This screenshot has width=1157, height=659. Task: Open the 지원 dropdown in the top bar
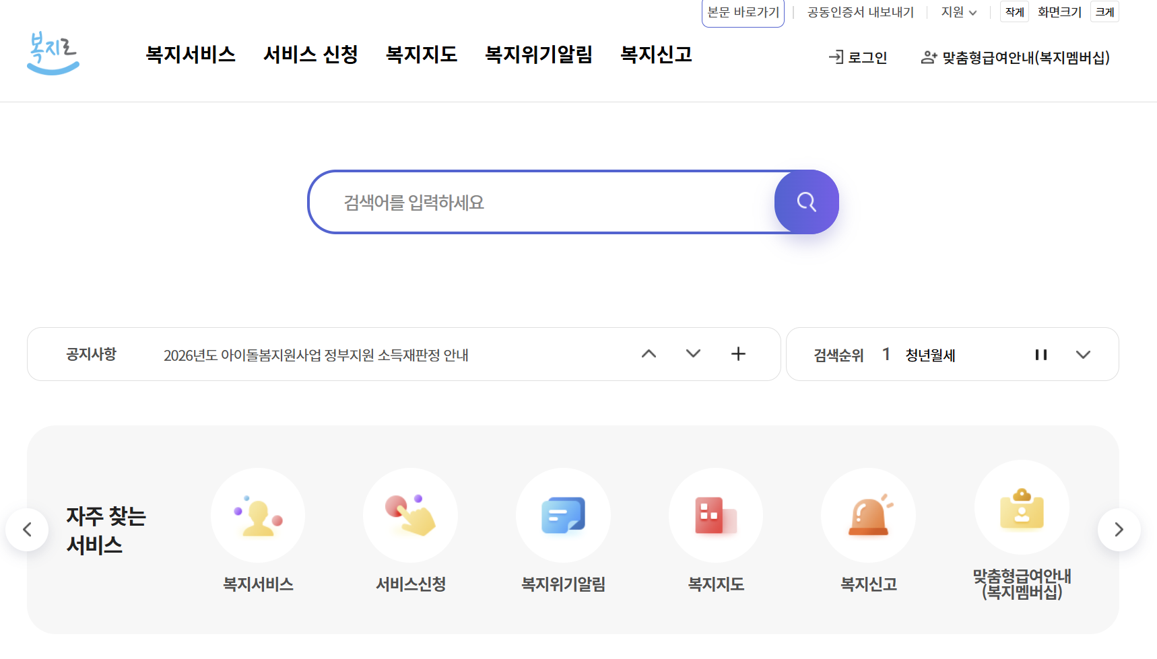(x=958, y=11)
